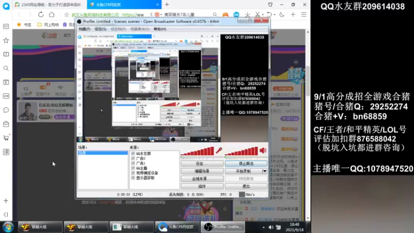Open the 档案(F) menu in OBS
Image resolution: width=414 pixels, height=233 pixels.
coord(84,29)
